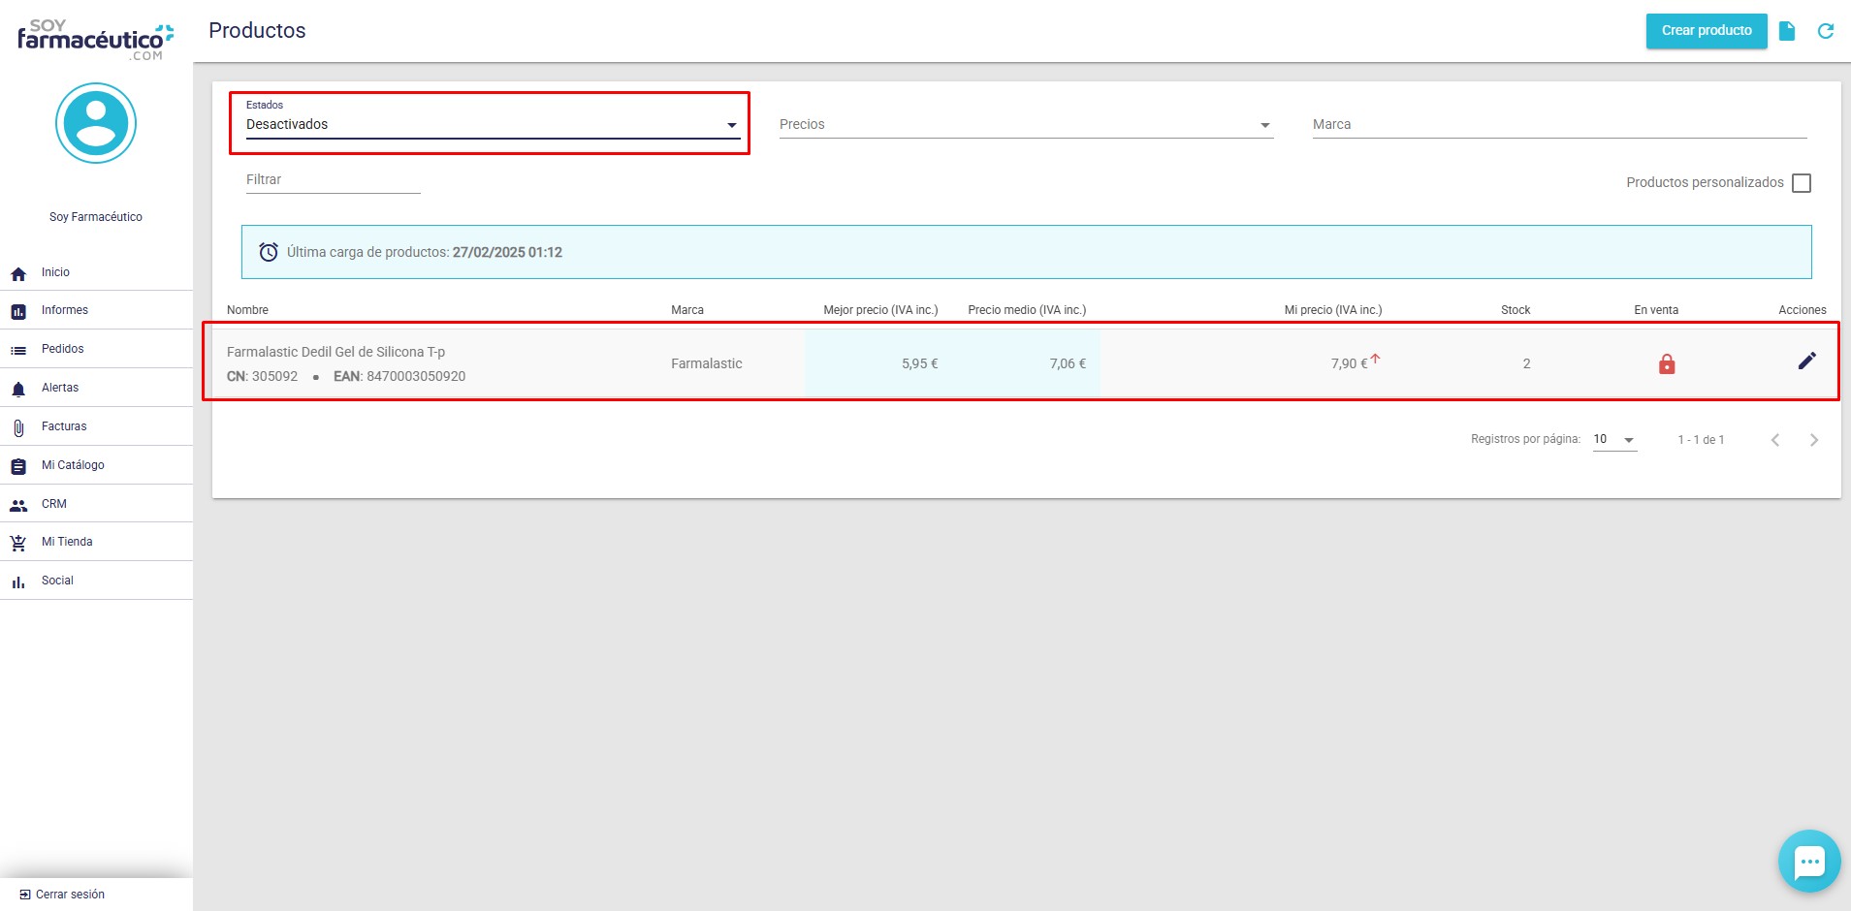Click the Soy Farmacéutico logo
This screenshot has width=1851, height=911.
click(96, 40)
